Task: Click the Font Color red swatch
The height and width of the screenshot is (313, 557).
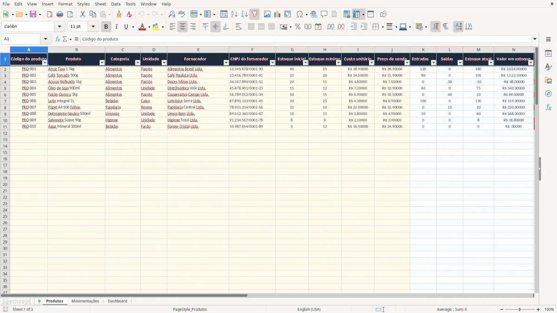Action: point(142,27)
